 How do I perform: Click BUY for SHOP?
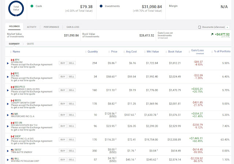pyautogui.click(x=63, y=140)
